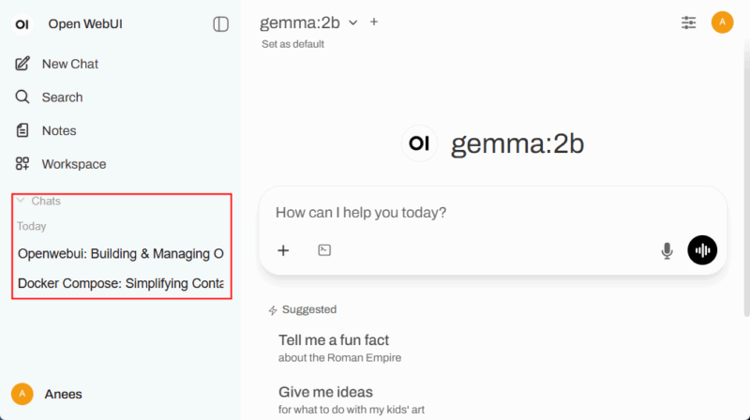The width and height of the screenshot is (750, 420).
Task: Select the Tell me a fun fact suggestion
Action: pyautogui.click(x=334, y=340)
